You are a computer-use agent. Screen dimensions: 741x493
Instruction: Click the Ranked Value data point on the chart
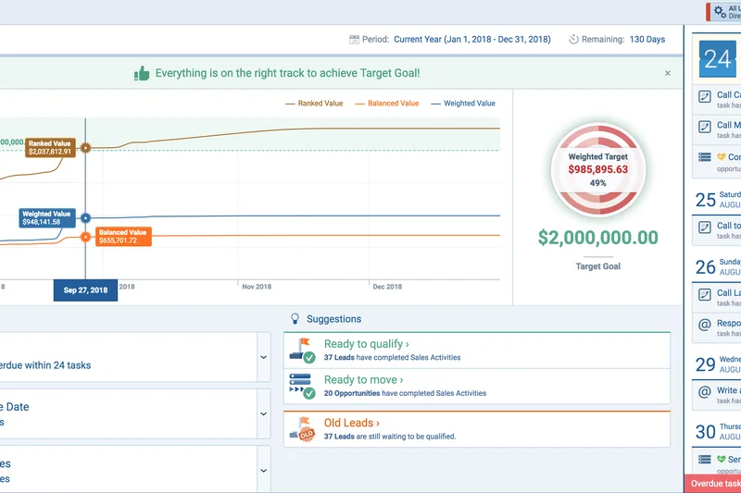pyautogui.click(x=85, y=148)
